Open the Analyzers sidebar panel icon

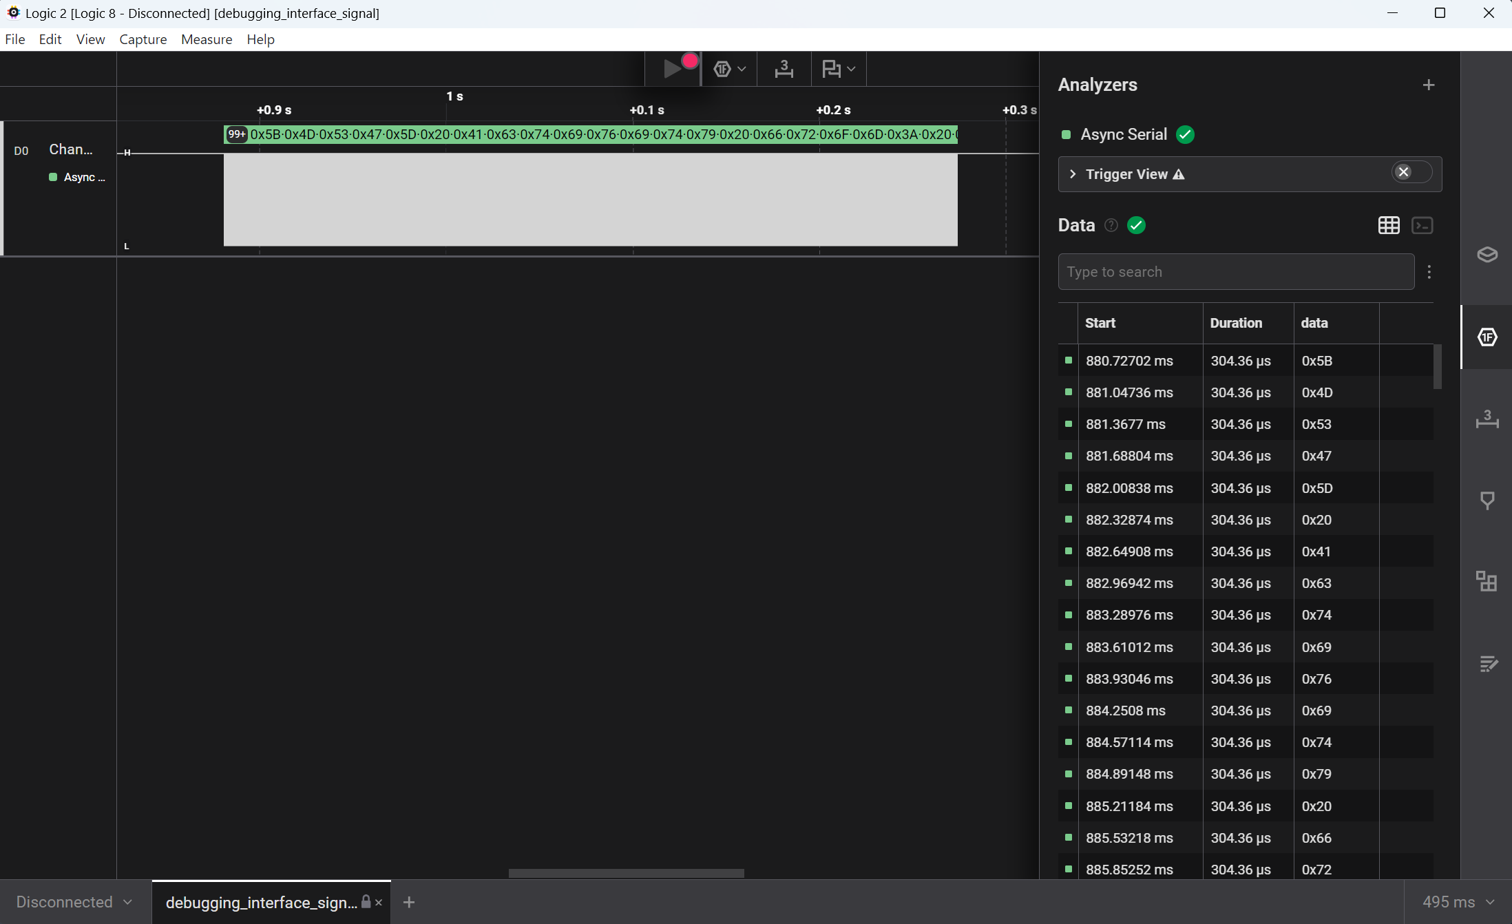[x=1487, y=337]
